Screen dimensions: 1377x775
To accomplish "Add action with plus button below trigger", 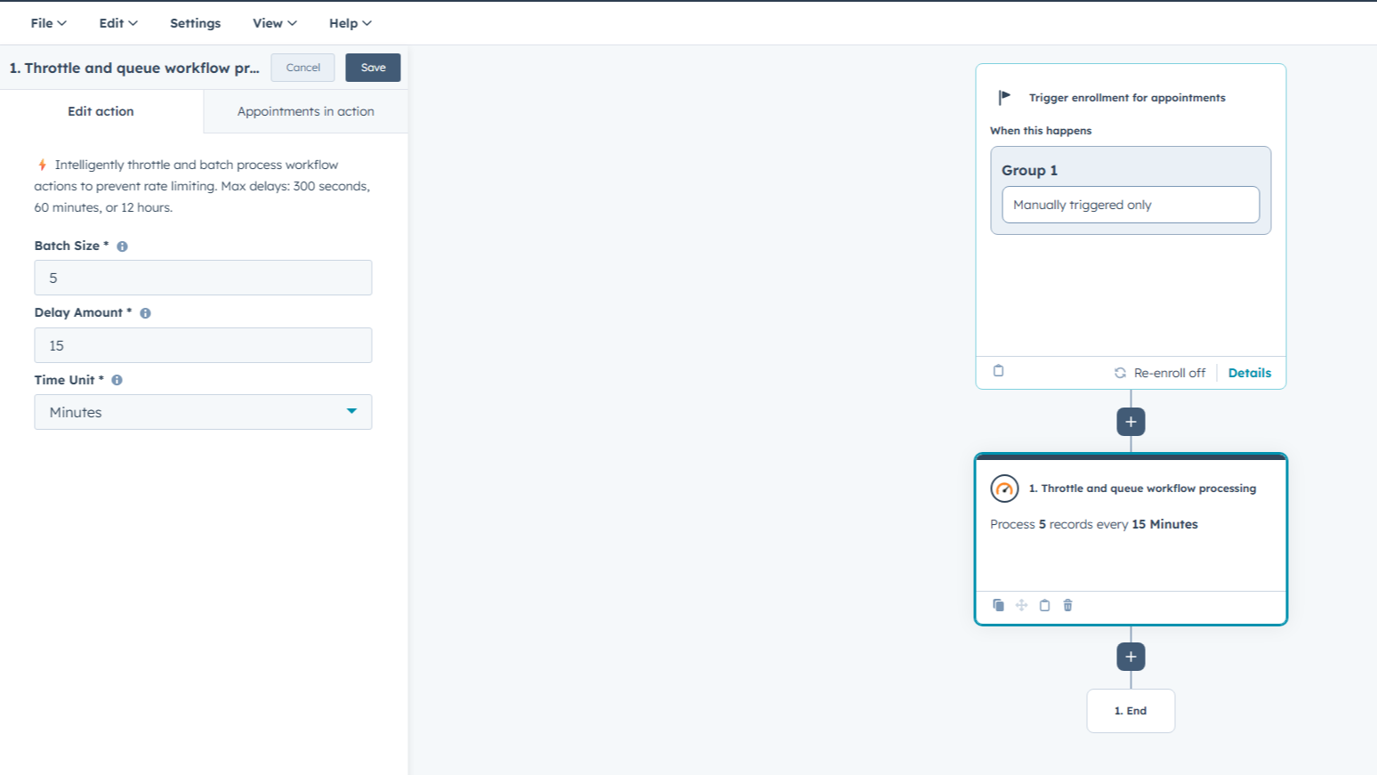I will (x=1131, y=422).
